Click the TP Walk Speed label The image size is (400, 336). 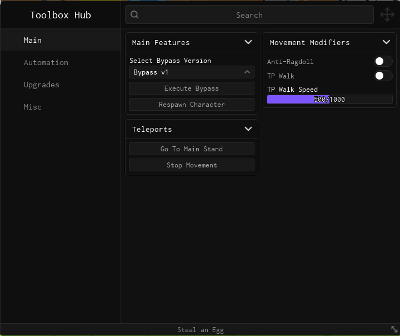[x=292, y=90]
